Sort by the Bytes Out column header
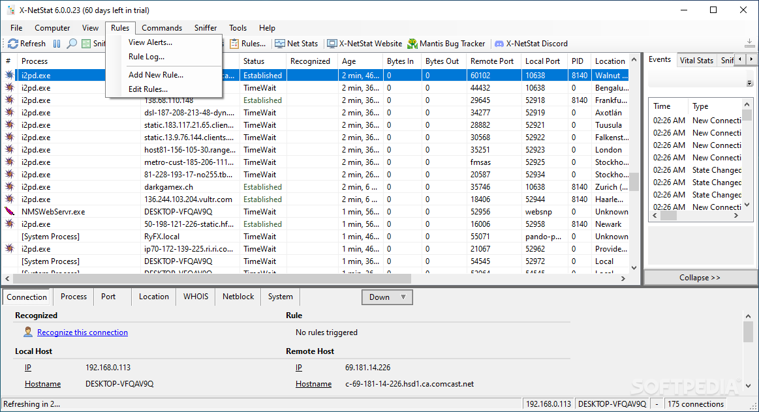 (x=444, y=61)
